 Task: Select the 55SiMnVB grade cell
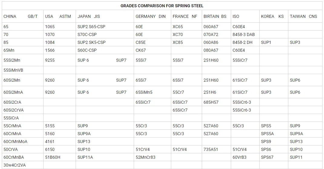[23, 70]
